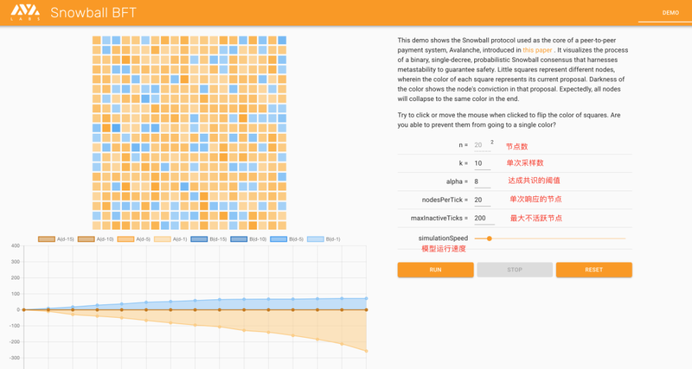692x369 pixels.
Task: Click the maxInactiveTicks input field
Action: [482, 218]
